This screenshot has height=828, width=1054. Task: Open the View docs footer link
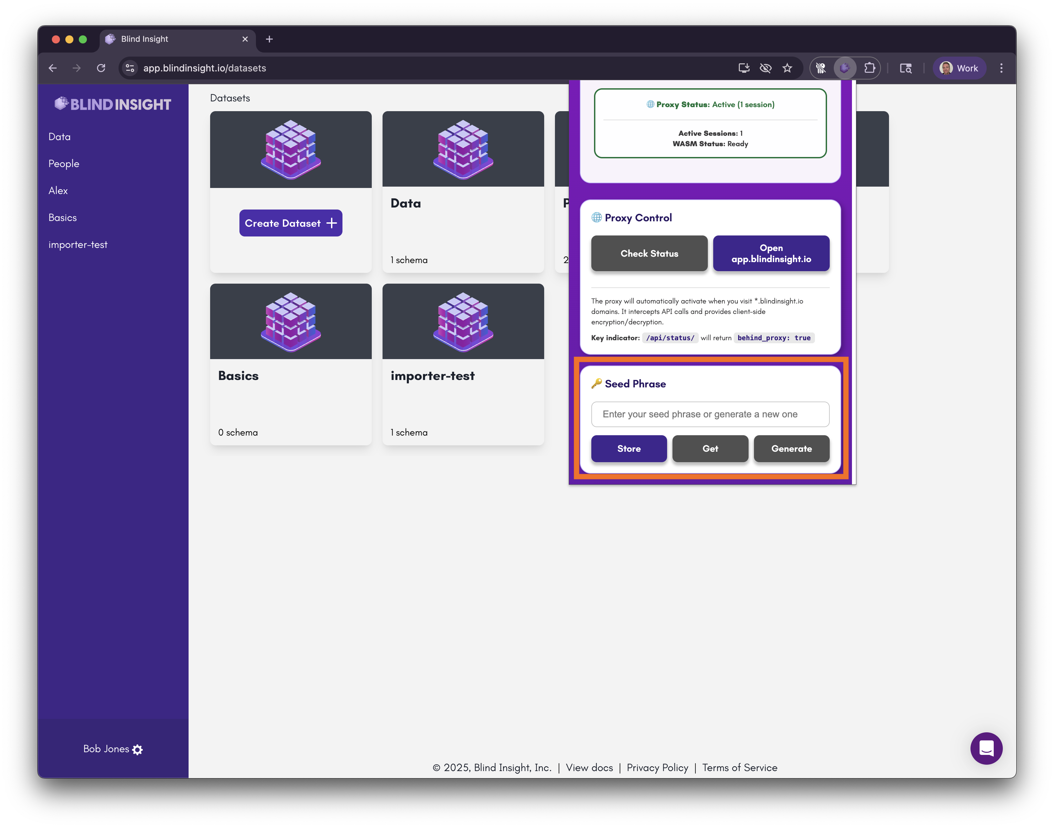pyautogui.click(x=589, y=767)
